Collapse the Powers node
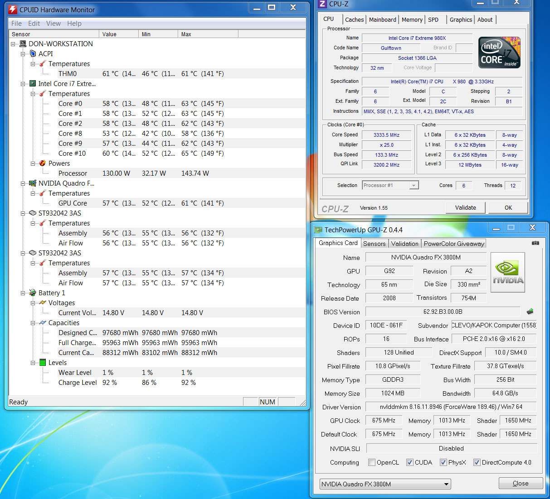The height and width of the screenshot is (499, 550). point(33,163)
